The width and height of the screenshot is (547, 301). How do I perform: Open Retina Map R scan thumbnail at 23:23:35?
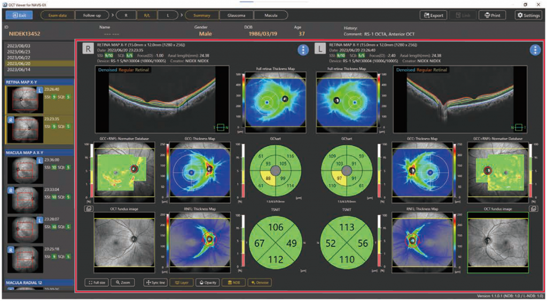pos(25,129)
